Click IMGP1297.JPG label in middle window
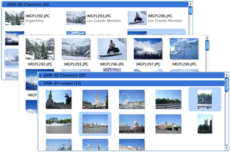The width and height of the screenshot is (230, 152). point(148,64)
